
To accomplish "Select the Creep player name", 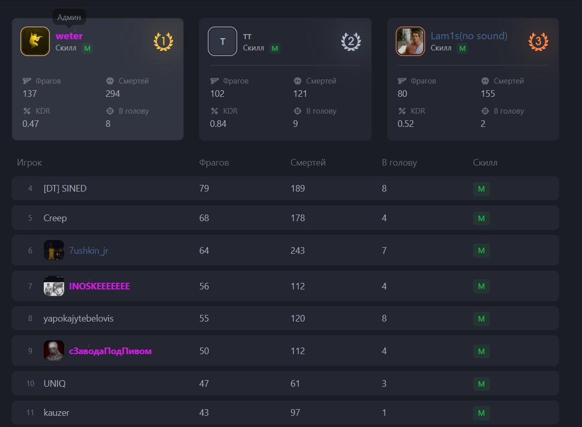I will tap(55, 218).
